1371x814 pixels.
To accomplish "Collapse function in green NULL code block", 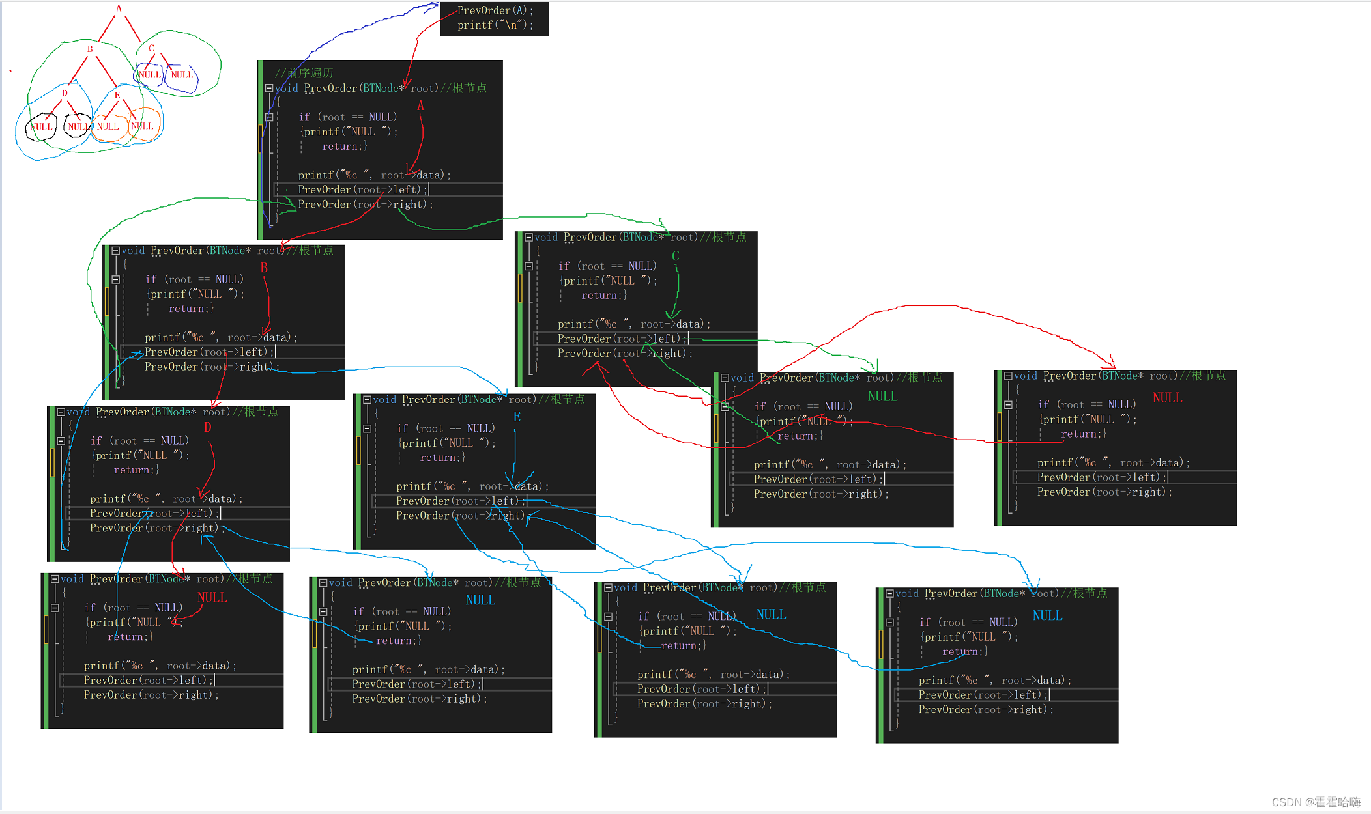I will click(x=725, y=378).
